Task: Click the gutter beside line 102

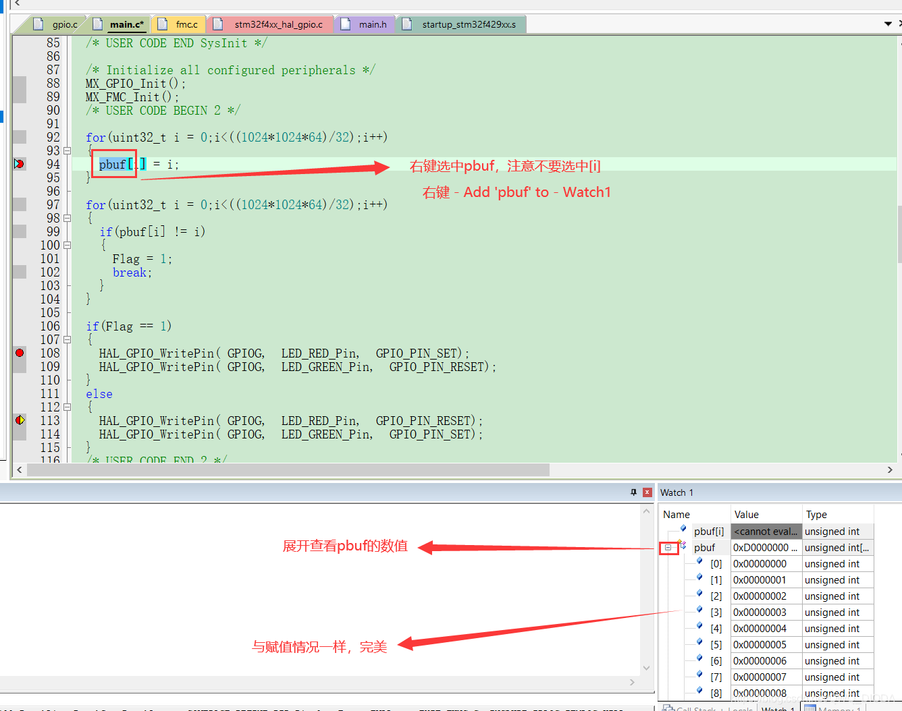Action: click(x=20, y=272)
